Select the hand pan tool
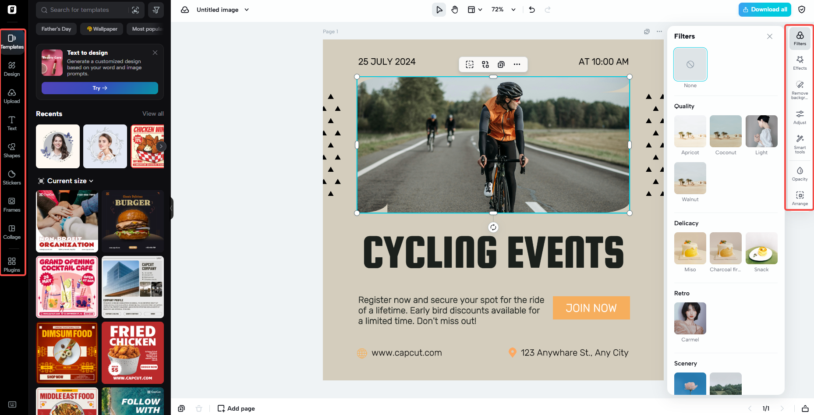 (x=455, y=10)
